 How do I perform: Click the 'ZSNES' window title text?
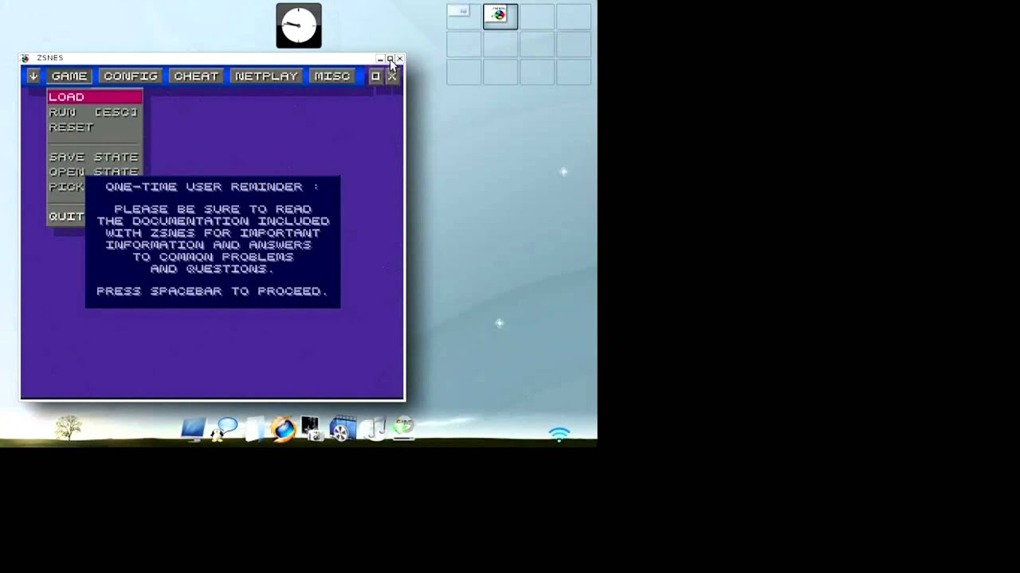pos(49,58)
